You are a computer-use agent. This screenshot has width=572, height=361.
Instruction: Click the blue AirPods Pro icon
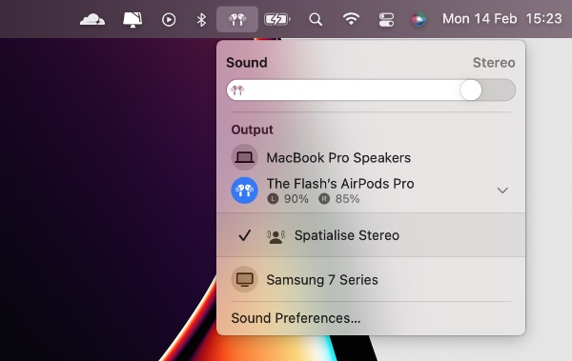[244, 190]
